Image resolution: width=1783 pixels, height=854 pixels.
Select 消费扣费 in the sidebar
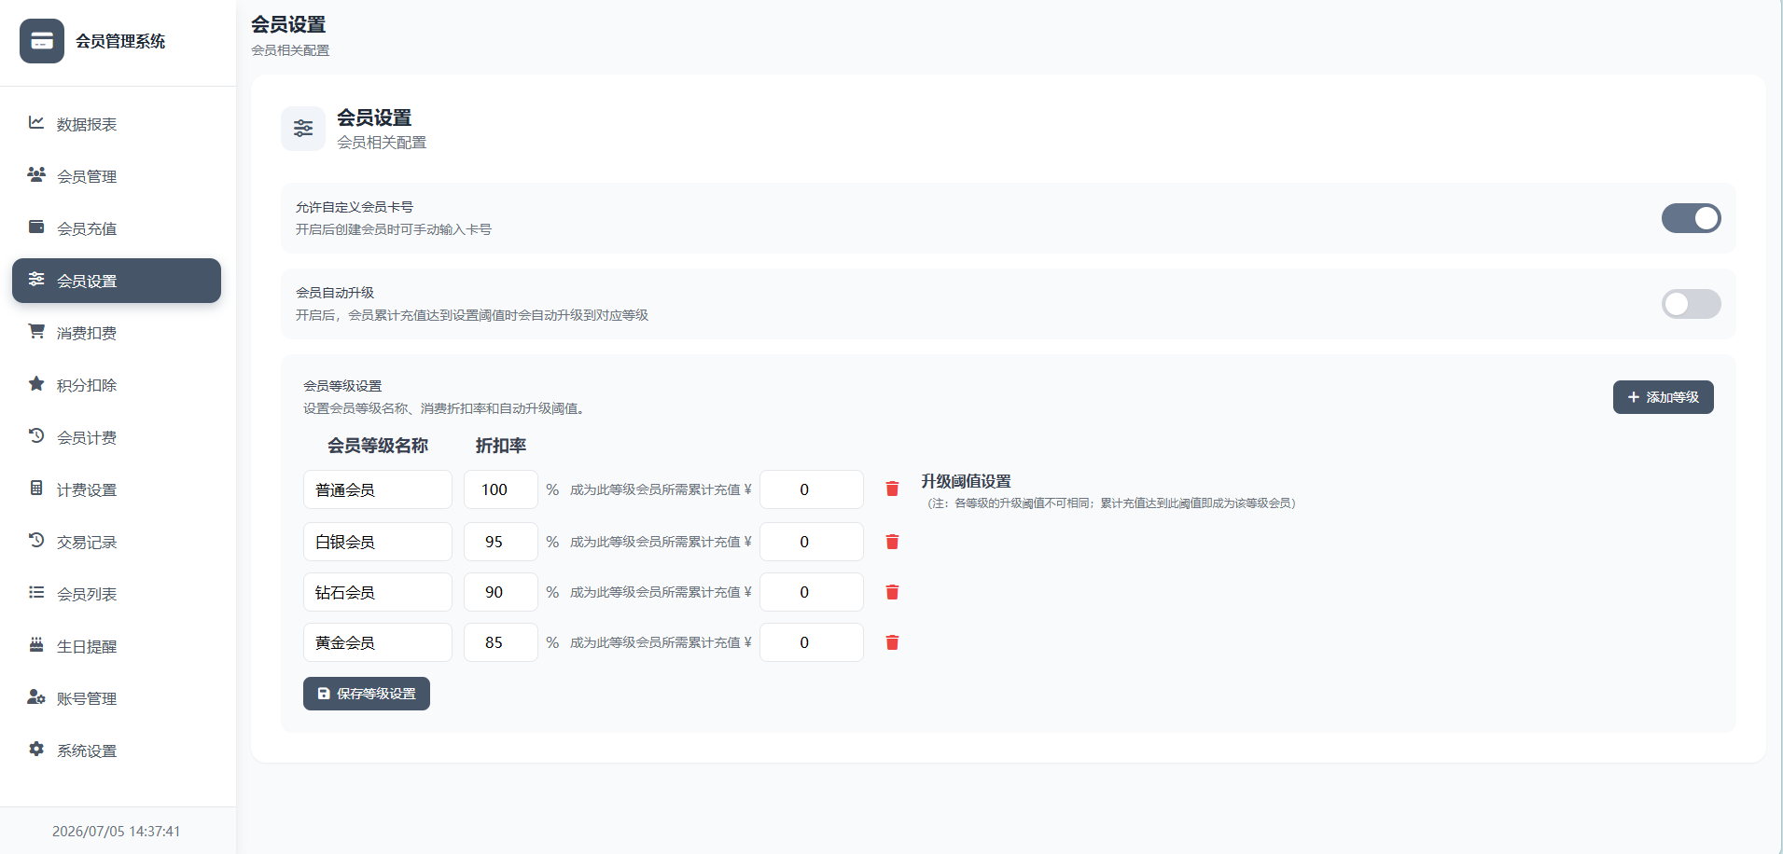click(117, 333)
